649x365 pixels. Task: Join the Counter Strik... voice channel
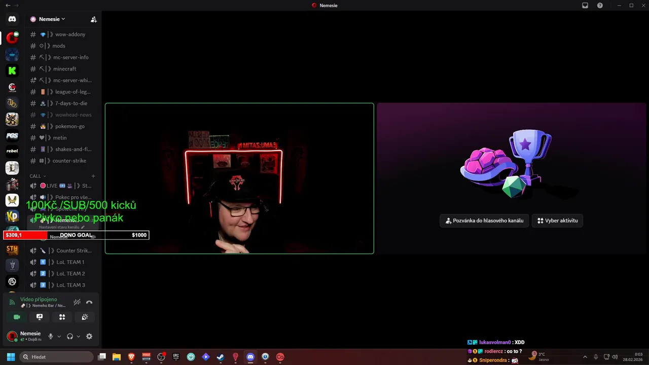pyautogui.click(x=63, y=250)
